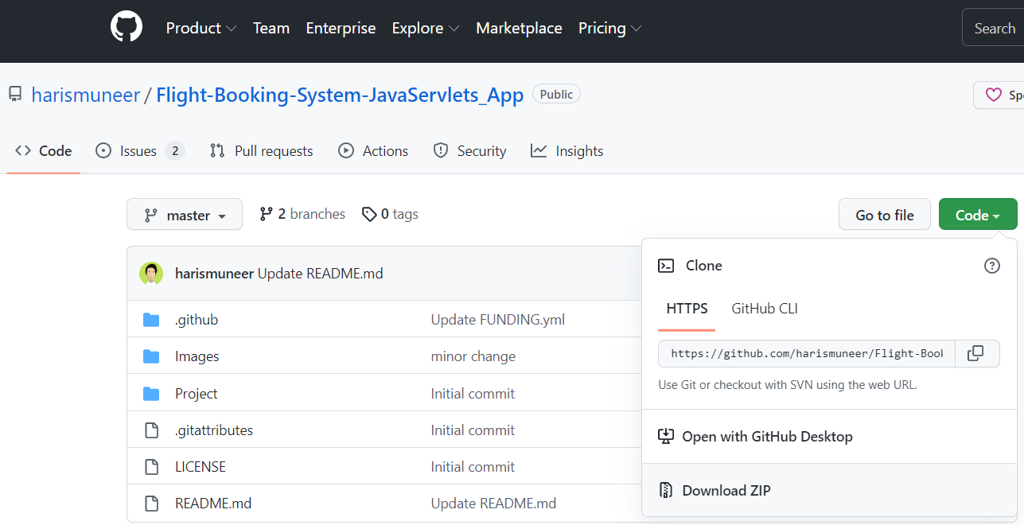Click the Issues count badge 2
The width and height of the screenshot is (1024, 525).
point(175,151)
